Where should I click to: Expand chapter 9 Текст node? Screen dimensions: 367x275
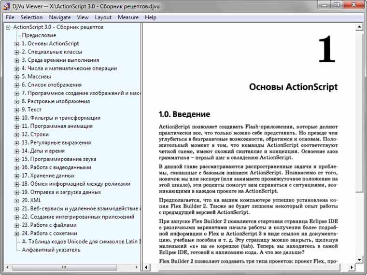[16, 110]
